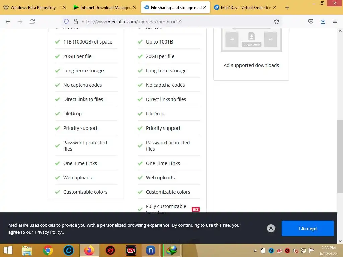Click FileDrop in the 1TB plan column

coord(72,114)
